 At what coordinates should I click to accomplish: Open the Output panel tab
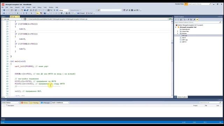(3, 119)
